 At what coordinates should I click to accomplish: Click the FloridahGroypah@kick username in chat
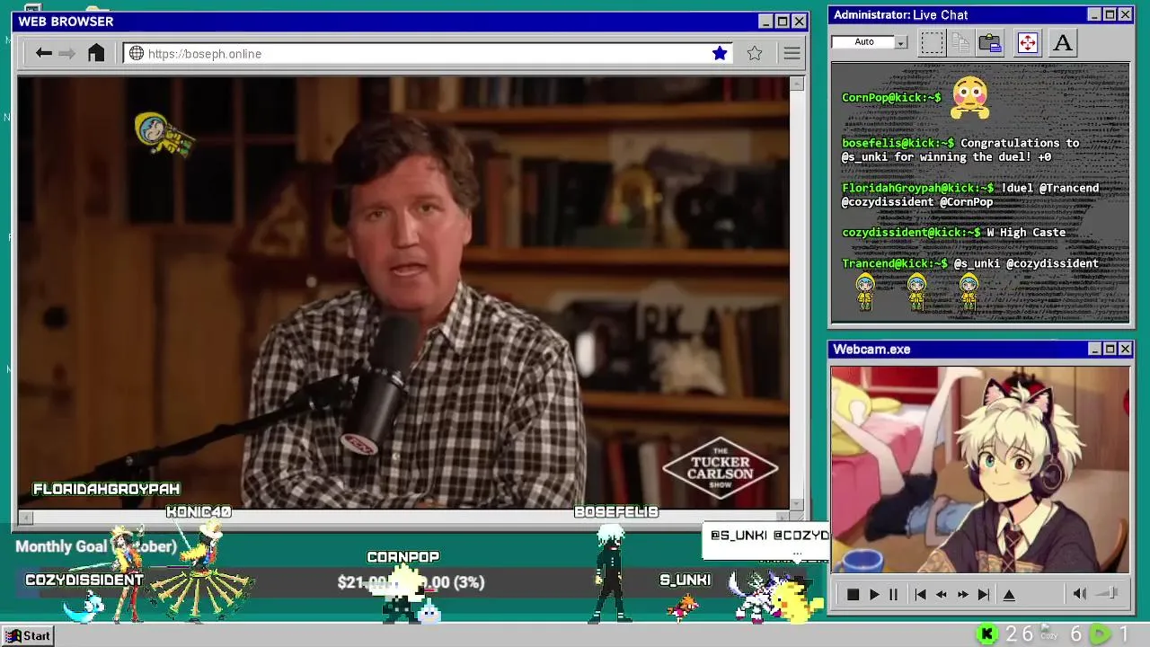pyautogui.click(x=917, y=188)
